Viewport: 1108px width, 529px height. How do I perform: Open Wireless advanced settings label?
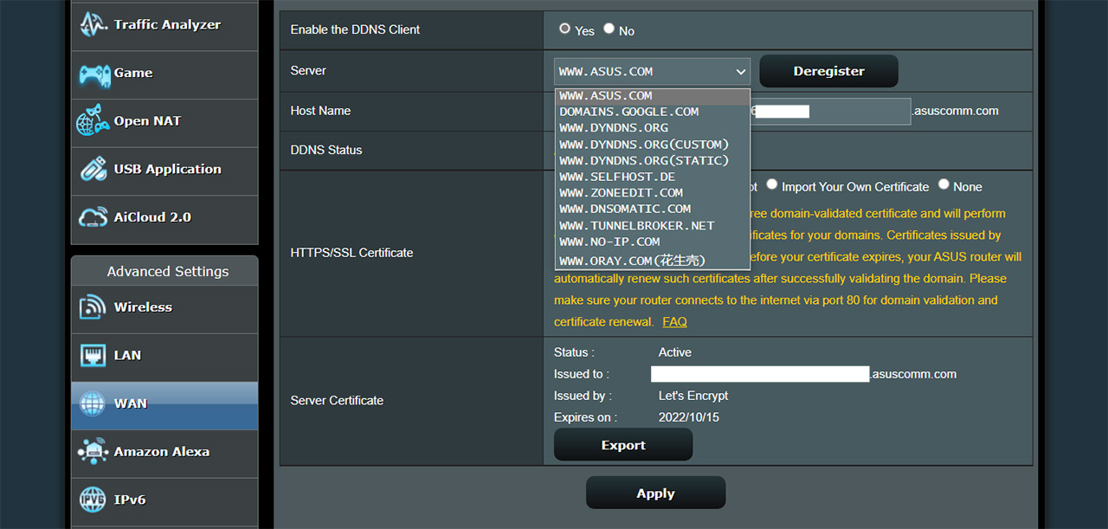pos(143,307)
